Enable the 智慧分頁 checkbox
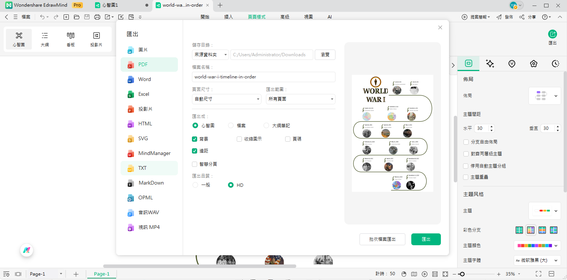 pos(195,164)
